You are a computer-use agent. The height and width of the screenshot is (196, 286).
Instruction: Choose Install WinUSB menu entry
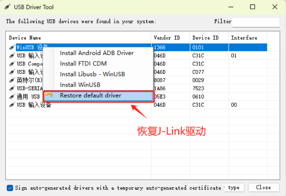[x=80, y=85]
